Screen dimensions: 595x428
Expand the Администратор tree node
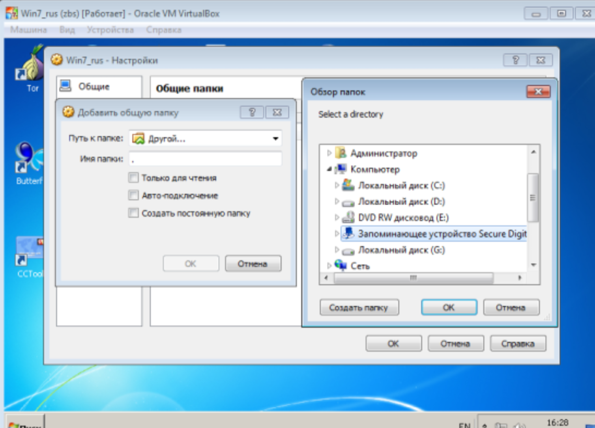coord(329,153)
